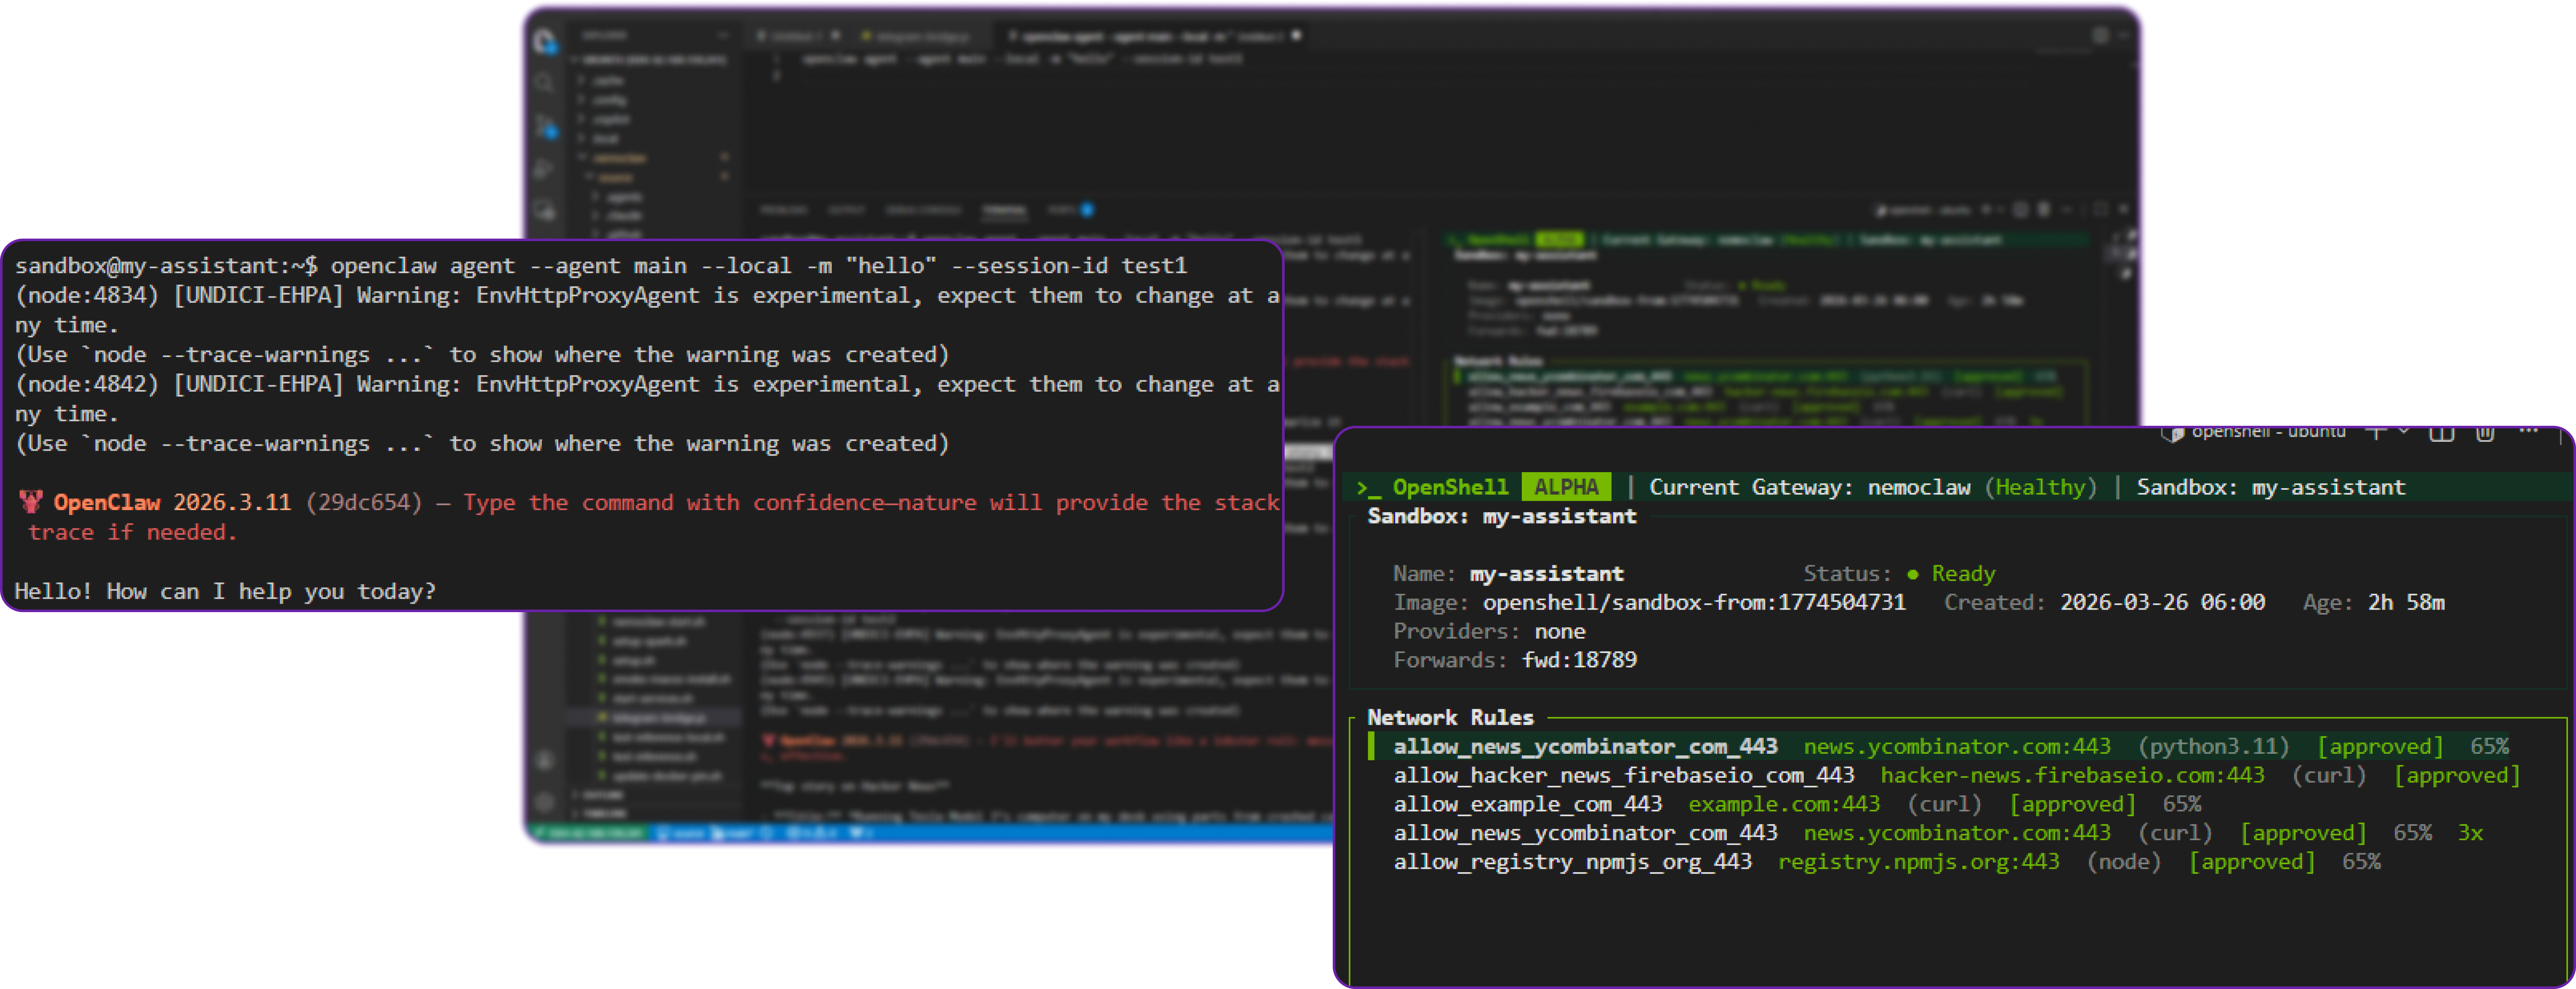Click the new terminal plus icon

[2376, 433]
